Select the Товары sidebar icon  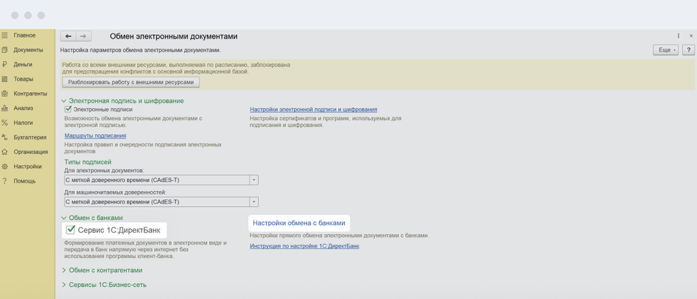tap(5, 79)
